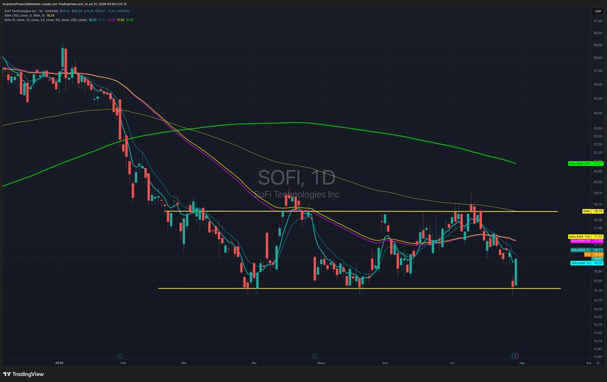
Task: Click the TradingView logo
Action: [x=24, y=374]
